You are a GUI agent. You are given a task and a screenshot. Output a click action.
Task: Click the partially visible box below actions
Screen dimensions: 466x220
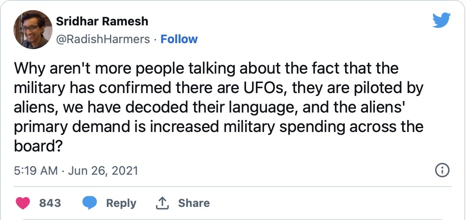pos(233,218)
